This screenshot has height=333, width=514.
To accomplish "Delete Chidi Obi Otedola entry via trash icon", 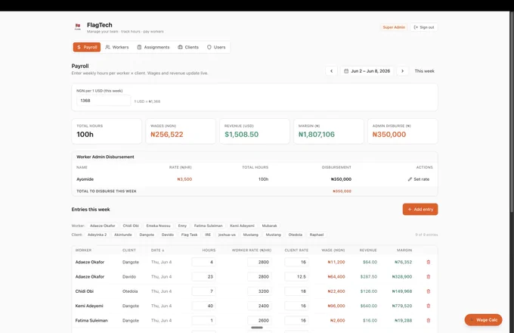I will click(428, 291).
